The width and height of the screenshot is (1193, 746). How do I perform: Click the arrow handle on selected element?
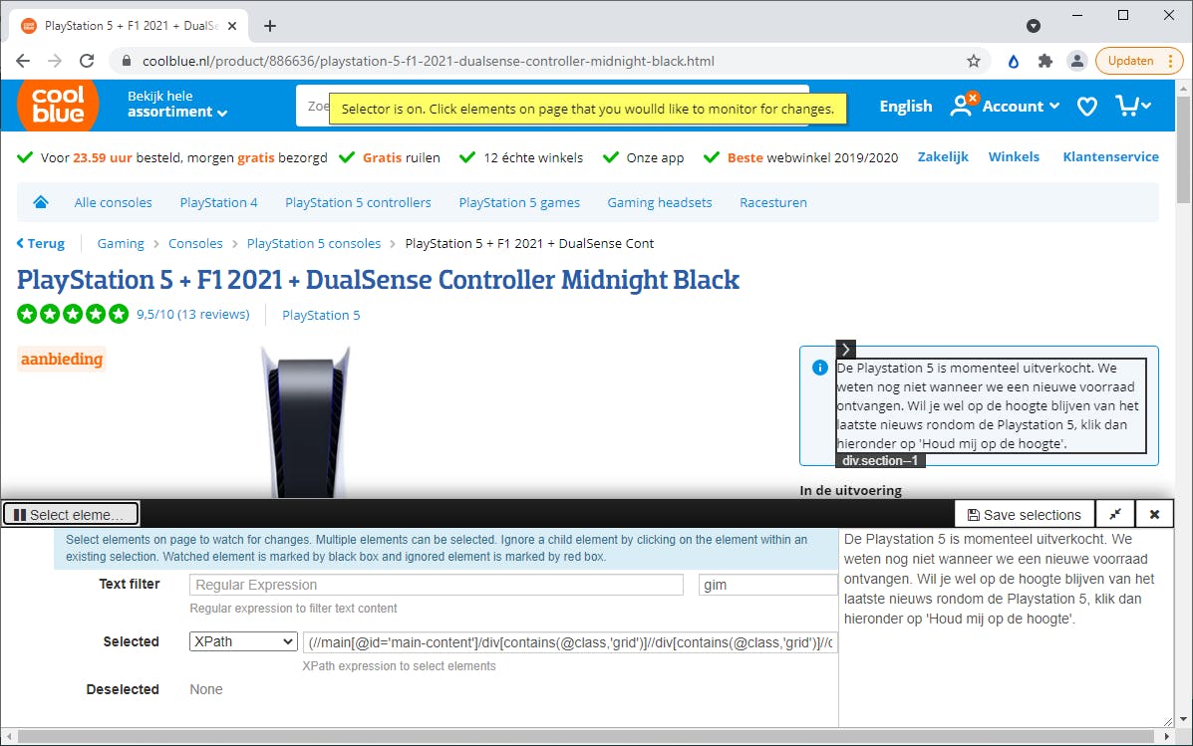[x=845, y=349]
